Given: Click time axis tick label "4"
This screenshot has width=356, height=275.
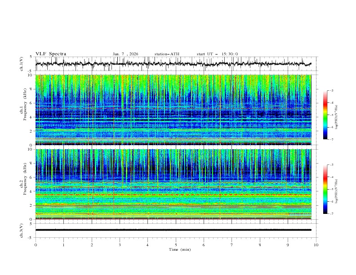Looking at the screenshot, I should pyautogui.click(x=148, y=245).
